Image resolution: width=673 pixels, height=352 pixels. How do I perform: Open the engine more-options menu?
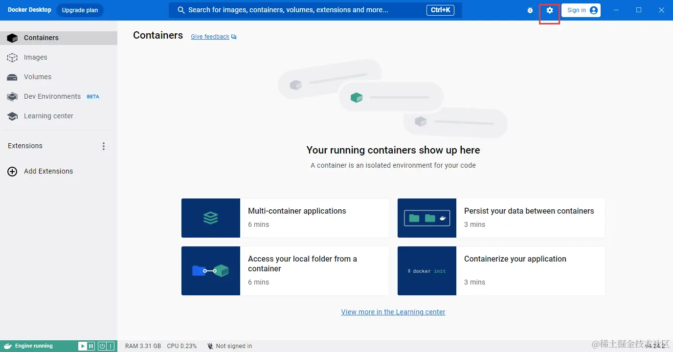point(111,346)
